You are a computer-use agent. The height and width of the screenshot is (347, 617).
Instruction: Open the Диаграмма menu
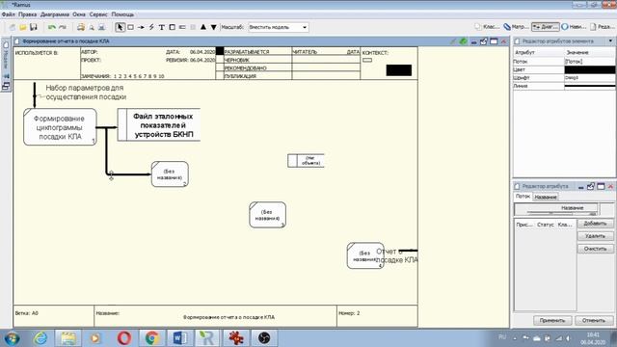coord(55,14)
